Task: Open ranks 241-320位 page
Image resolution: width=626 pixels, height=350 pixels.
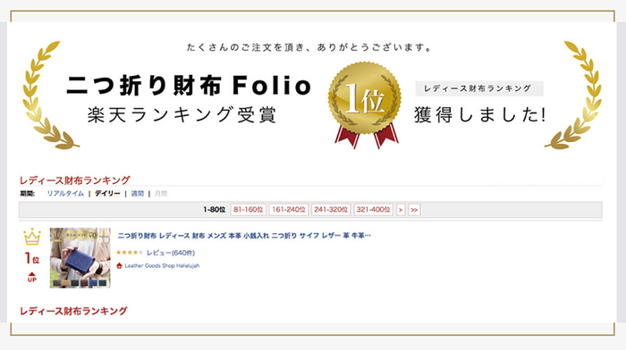Action: 331,210
